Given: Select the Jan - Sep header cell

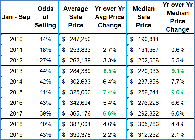Looking at the screenshot, I should tap(16, 17).
